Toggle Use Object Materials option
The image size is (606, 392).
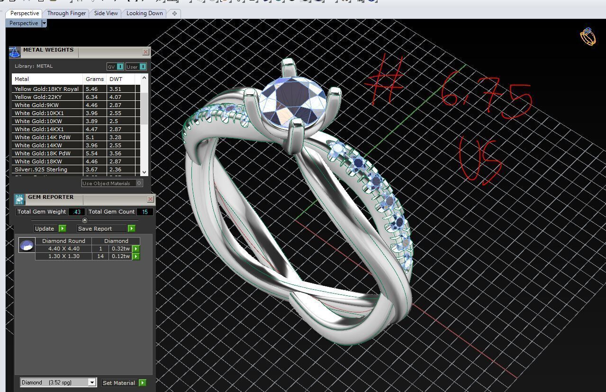pyautogui.click(x=112, y=183)
